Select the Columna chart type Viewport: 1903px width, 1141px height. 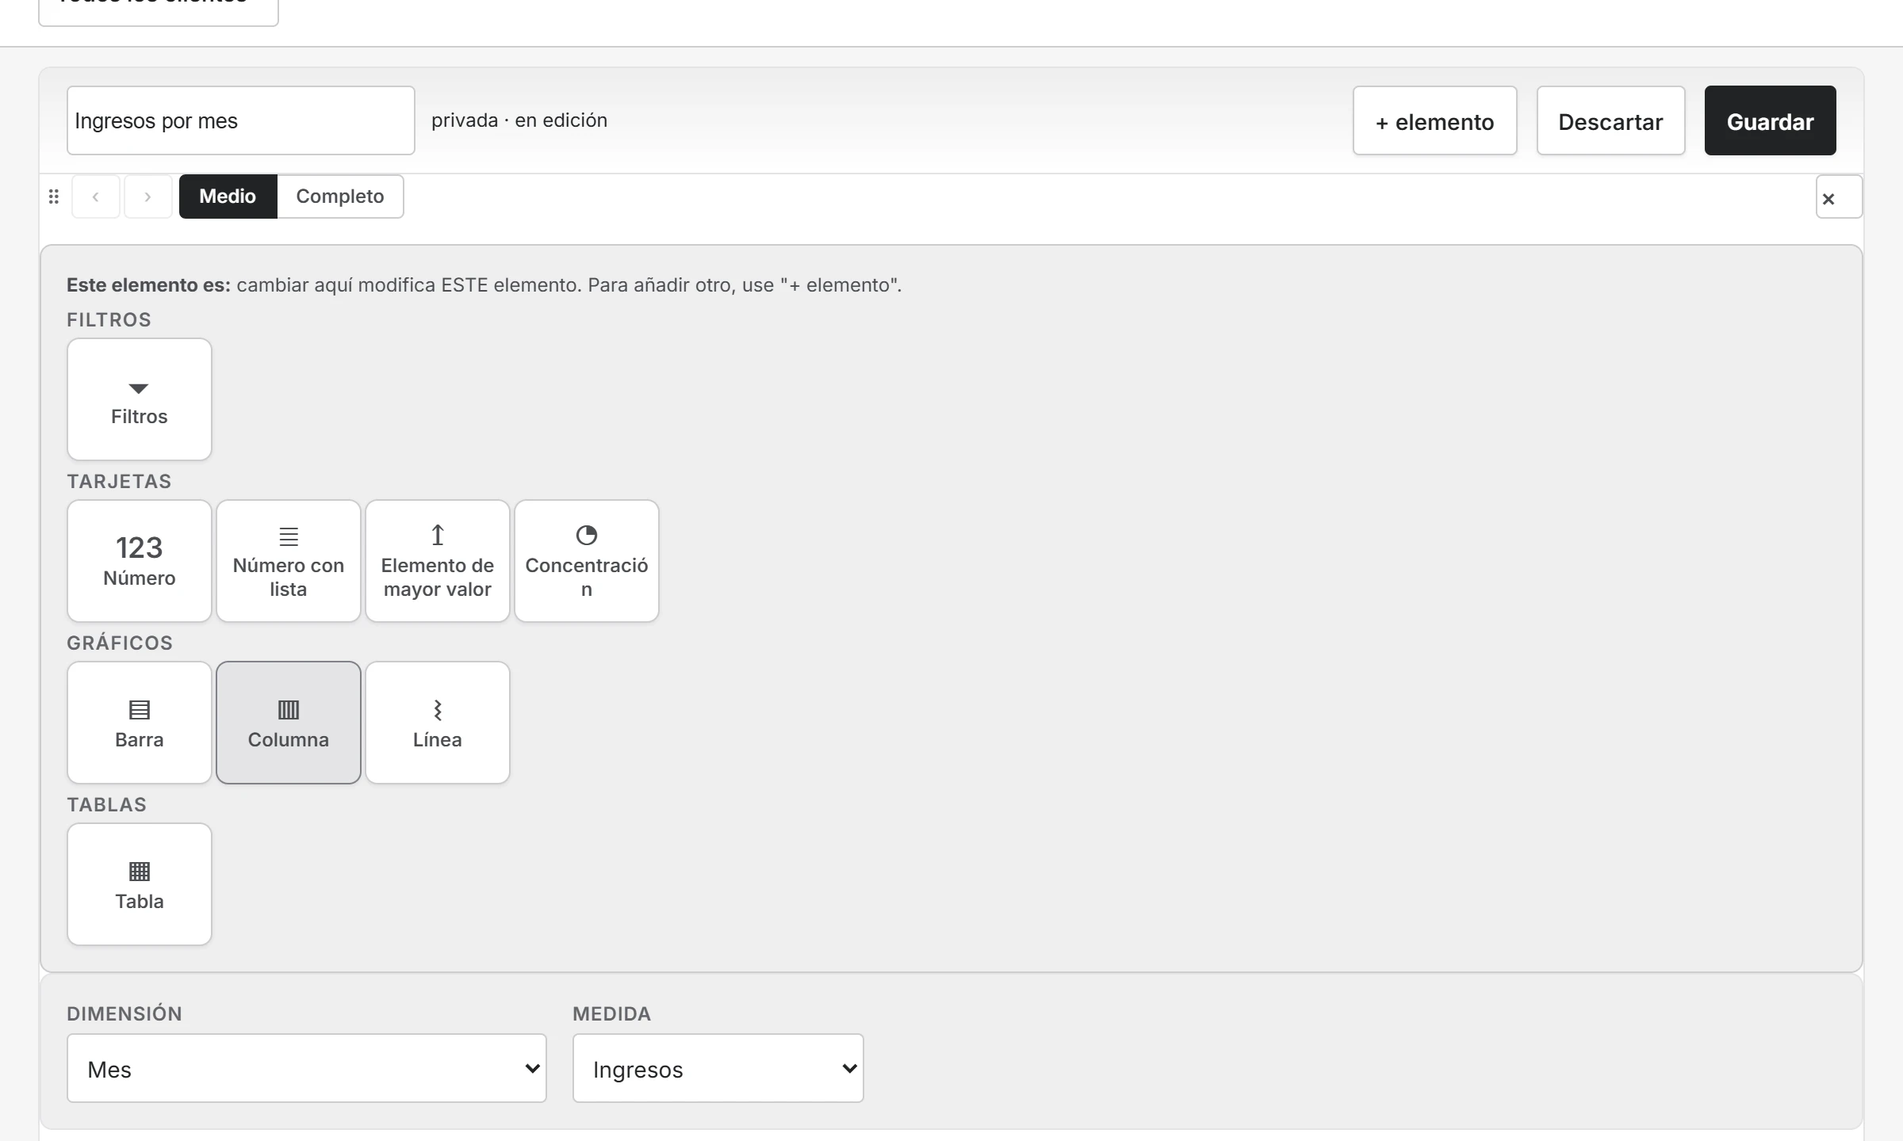coord(289,723)
